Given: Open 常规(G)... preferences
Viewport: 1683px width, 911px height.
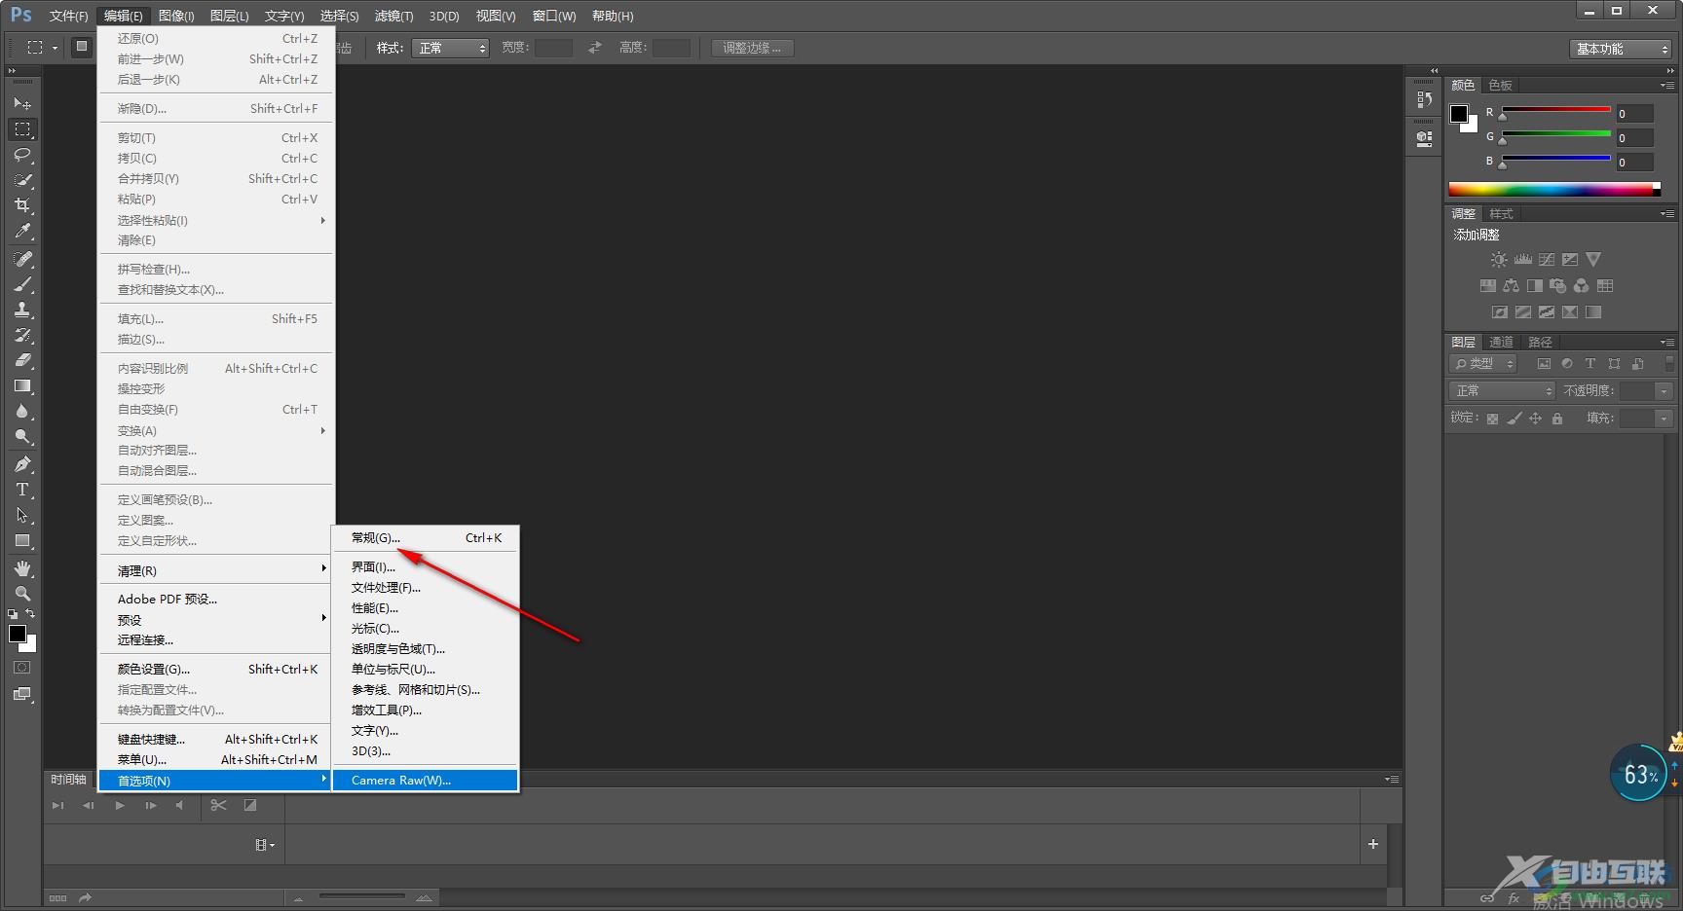Looking at the screenshot, I should (426, 537).
